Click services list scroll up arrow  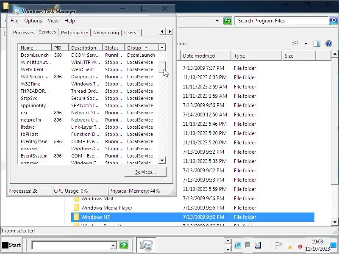click(162, 47)
